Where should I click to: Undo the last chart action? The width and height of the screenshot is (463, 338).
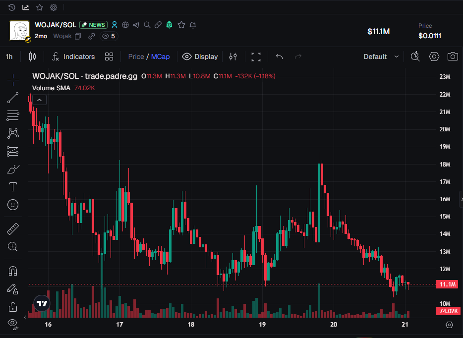(x=279, y=56)
